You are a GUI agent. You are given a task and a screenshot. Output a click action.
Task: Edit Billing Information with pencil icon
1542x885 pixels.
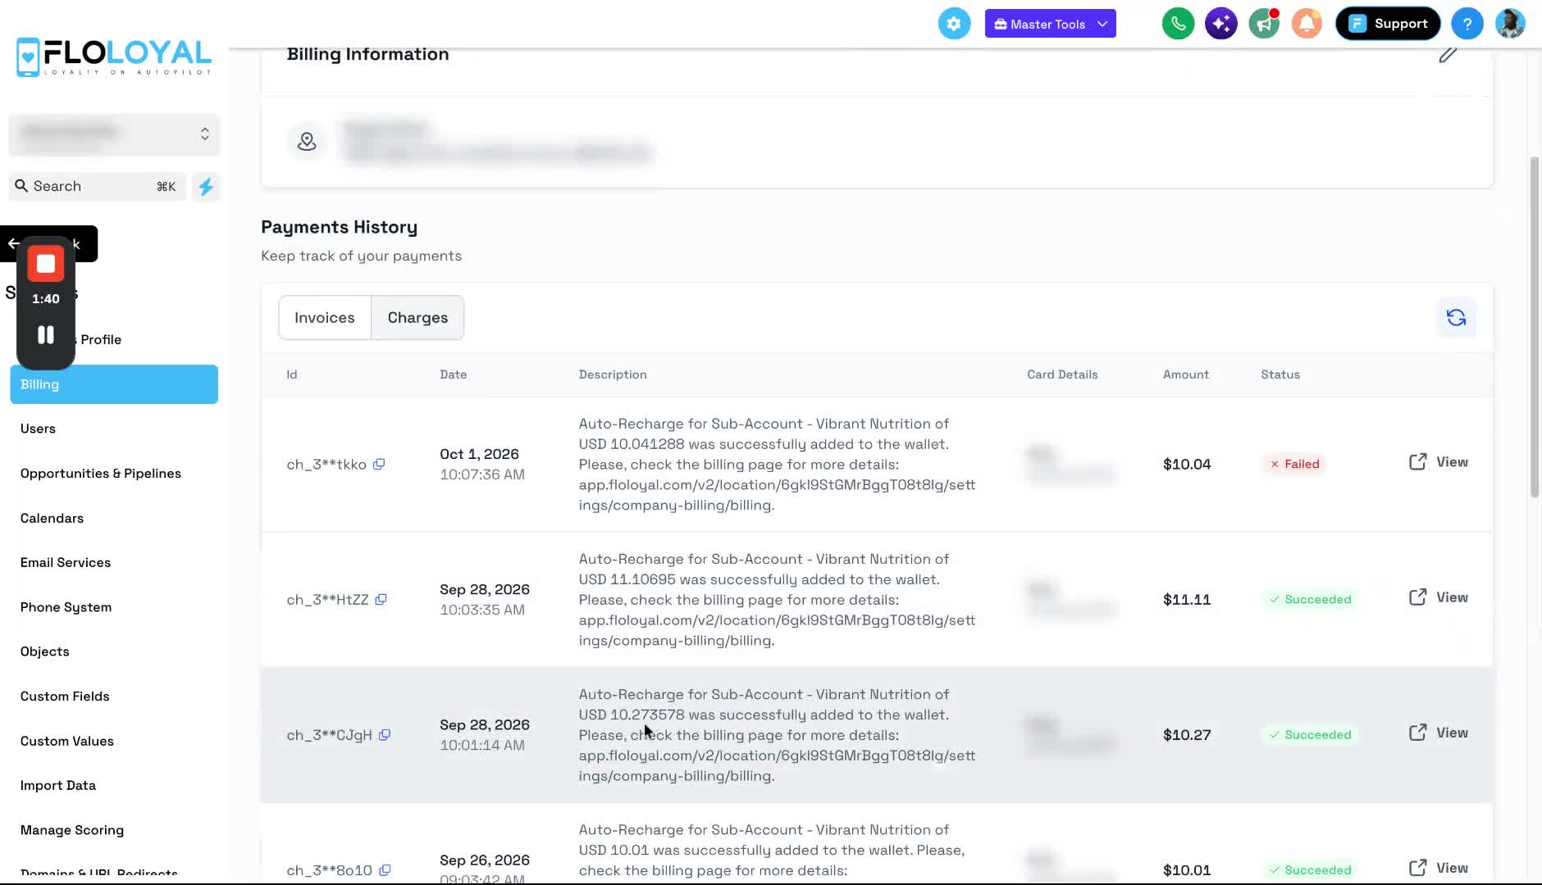click(1448, 55)
